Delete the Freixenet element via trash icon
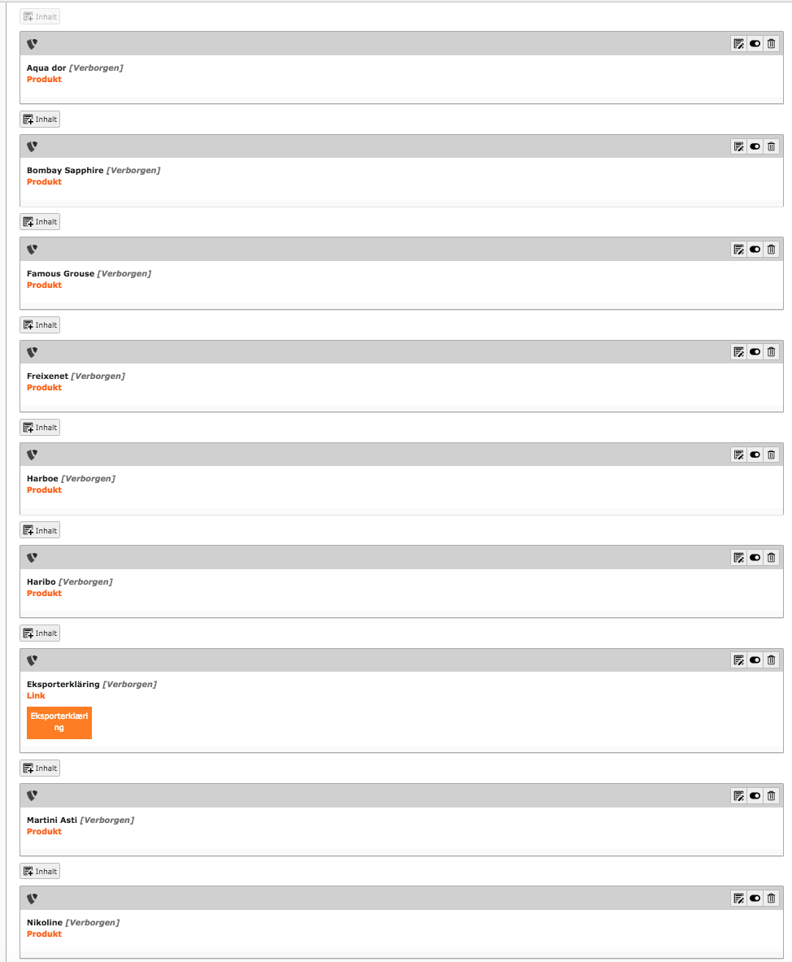This screenshot has height=962, width=792. coord(772,352)
